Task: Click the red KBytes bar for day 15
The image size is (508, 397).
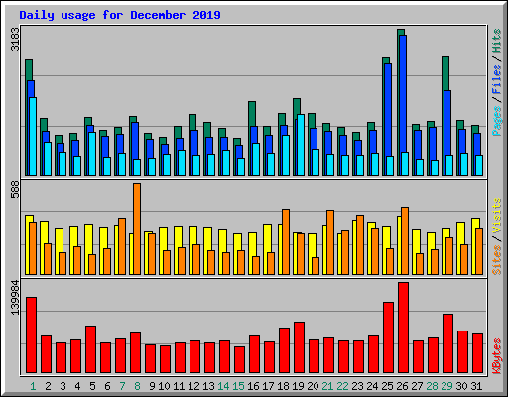Action: tap(239, 360)
